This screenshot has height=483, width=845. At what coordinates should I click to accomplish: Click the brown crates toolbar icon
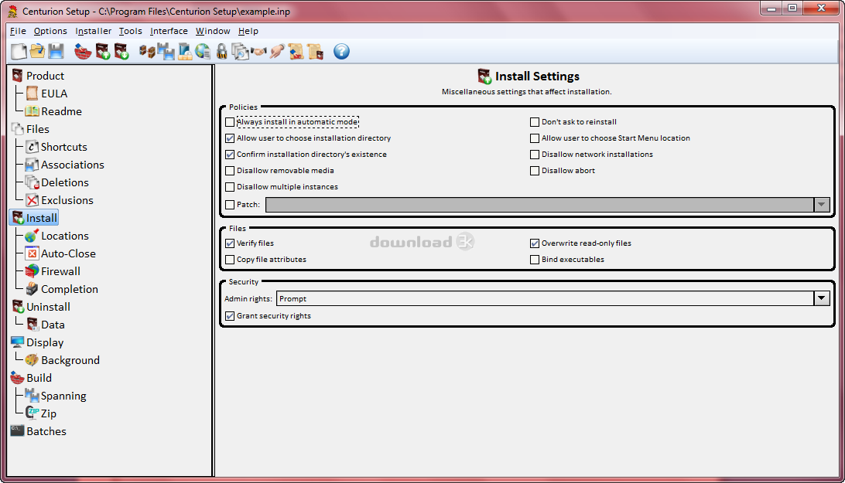147,52
